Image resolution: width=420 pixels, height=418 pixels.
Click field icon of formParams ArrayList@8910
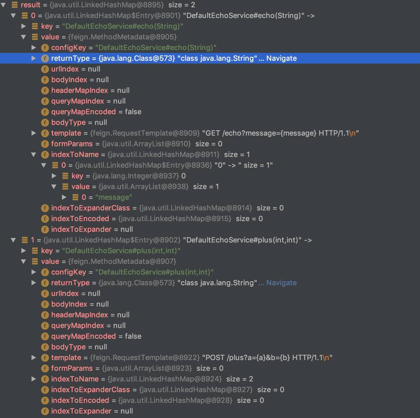45,144
